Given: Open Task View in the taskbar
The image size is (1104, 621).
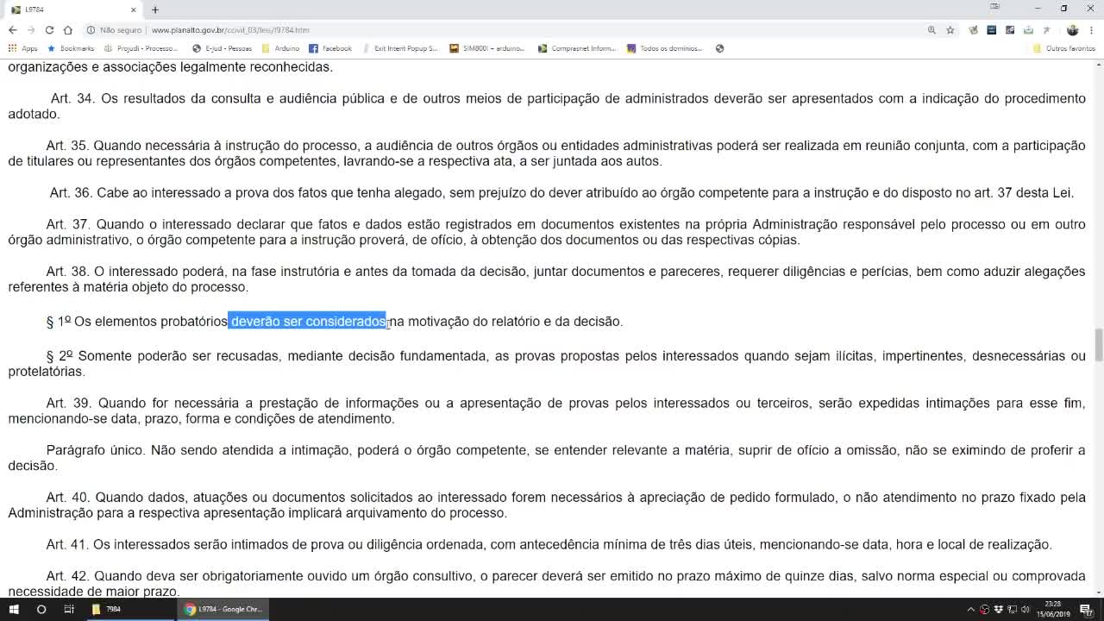Looking at the screenshot, I should click(69, 609).
